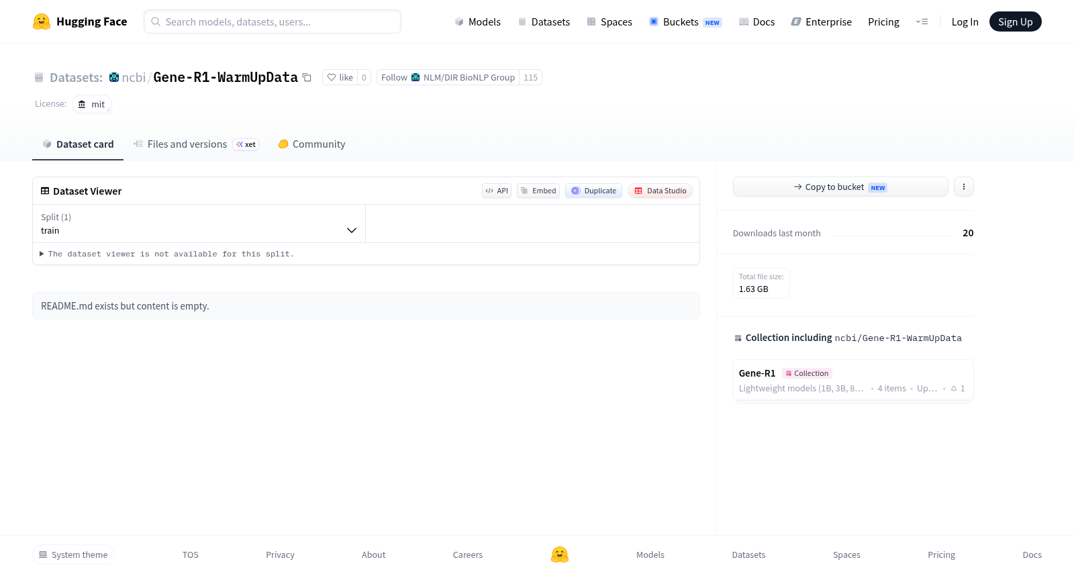Viewport: 1074px width, 578px height.
Task: Focus the search models, datasets, users field
Action: 273,21
